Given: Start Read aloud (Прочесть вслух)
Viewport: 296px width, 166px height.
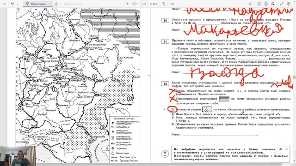Looking at the screenshot, I should 73,4.
